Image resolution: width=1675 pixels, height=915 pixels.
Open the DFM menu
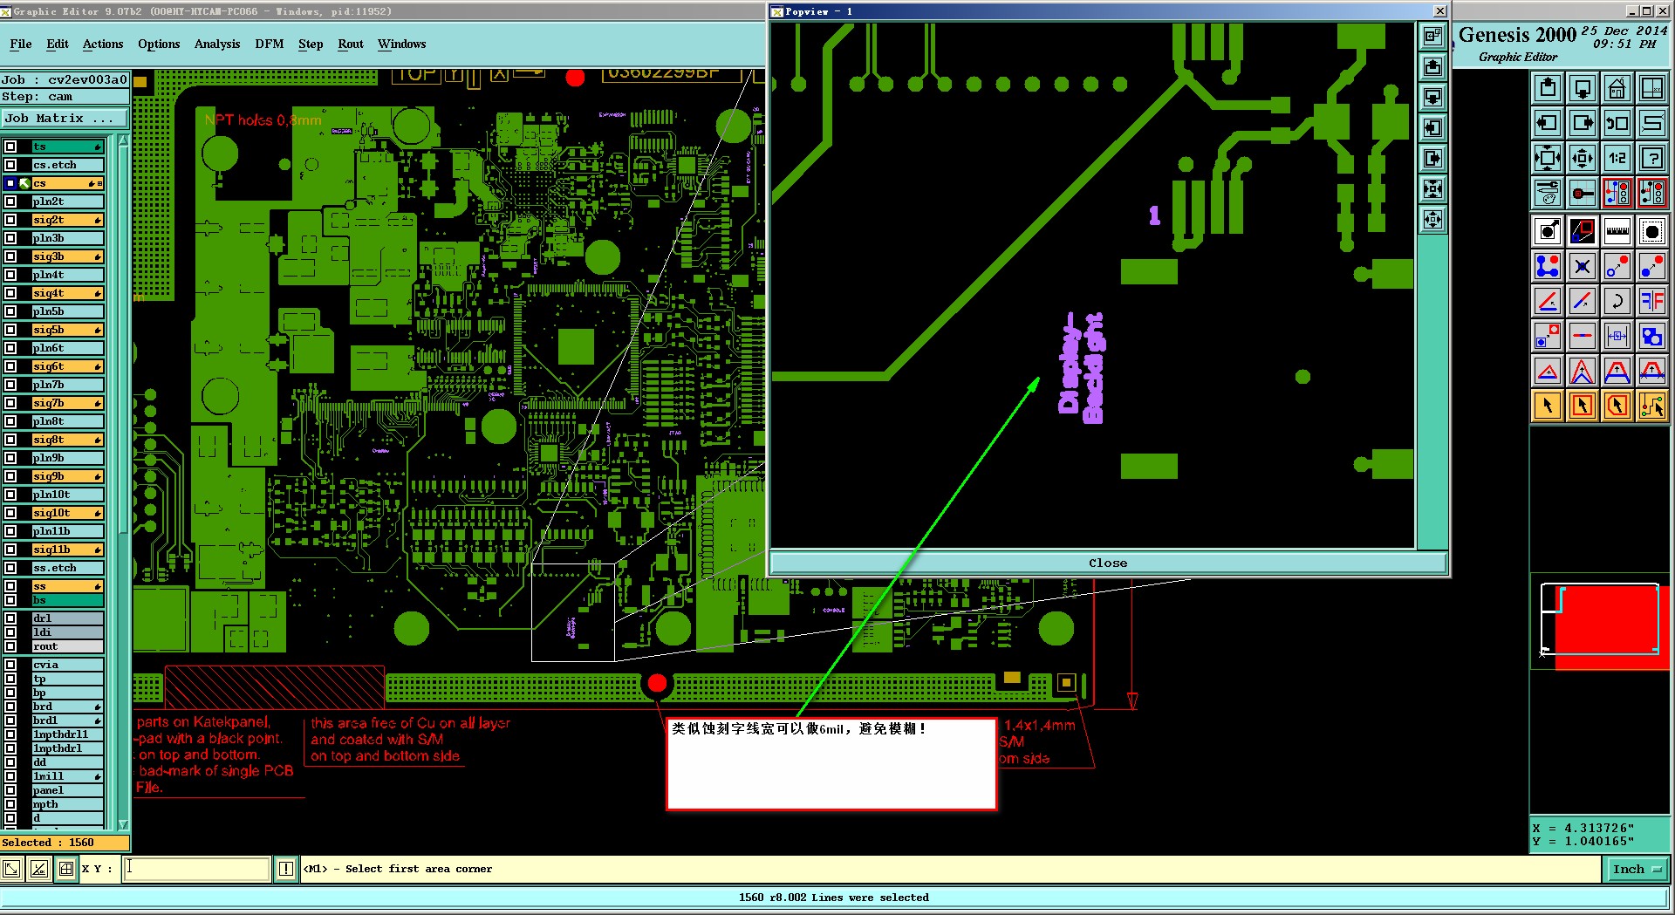[270, 44]
